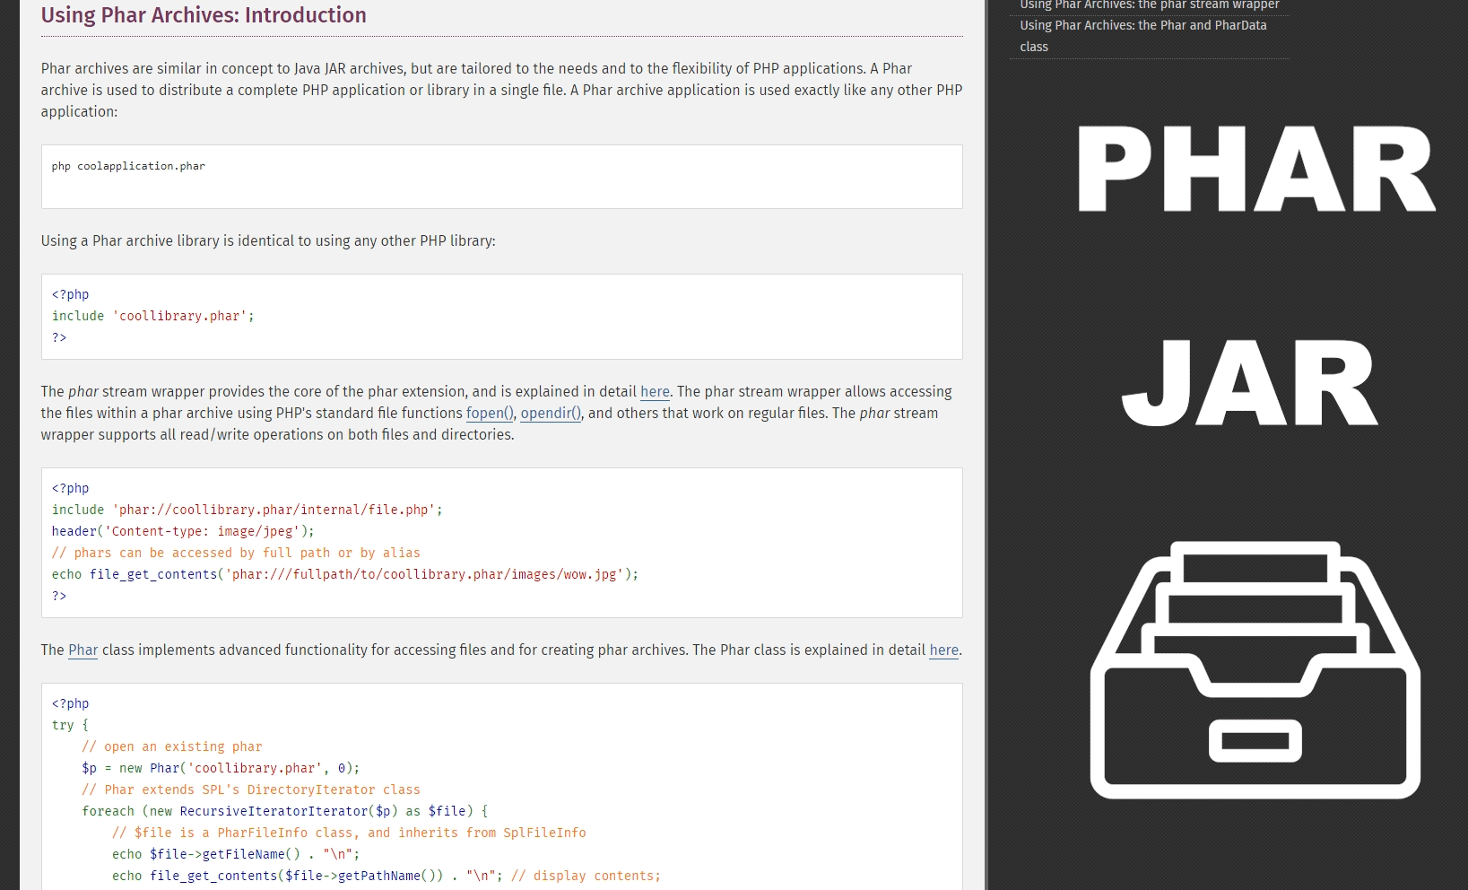Click the 'Using Phar Archives: Introduction' heading
This screenshot has height=890, width=1468.
point(204,15)
